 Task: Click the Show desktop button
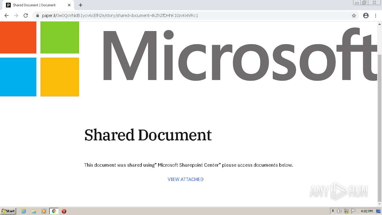coord(378,211)
